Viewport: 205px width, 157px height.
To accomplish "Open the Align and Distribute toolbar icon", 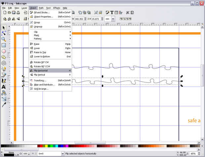I will (x=121, y=13).
